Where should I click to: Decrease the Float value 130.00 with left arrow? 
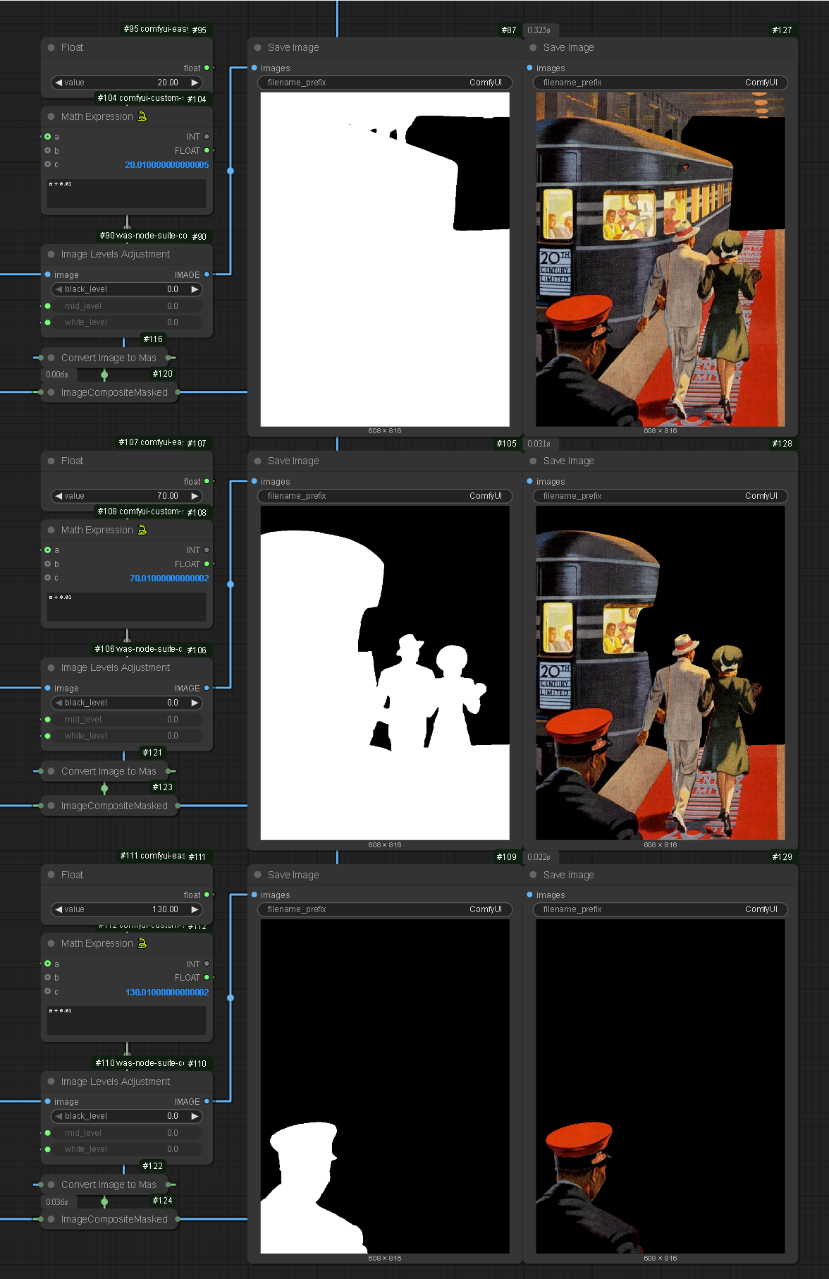coord(59,909)
